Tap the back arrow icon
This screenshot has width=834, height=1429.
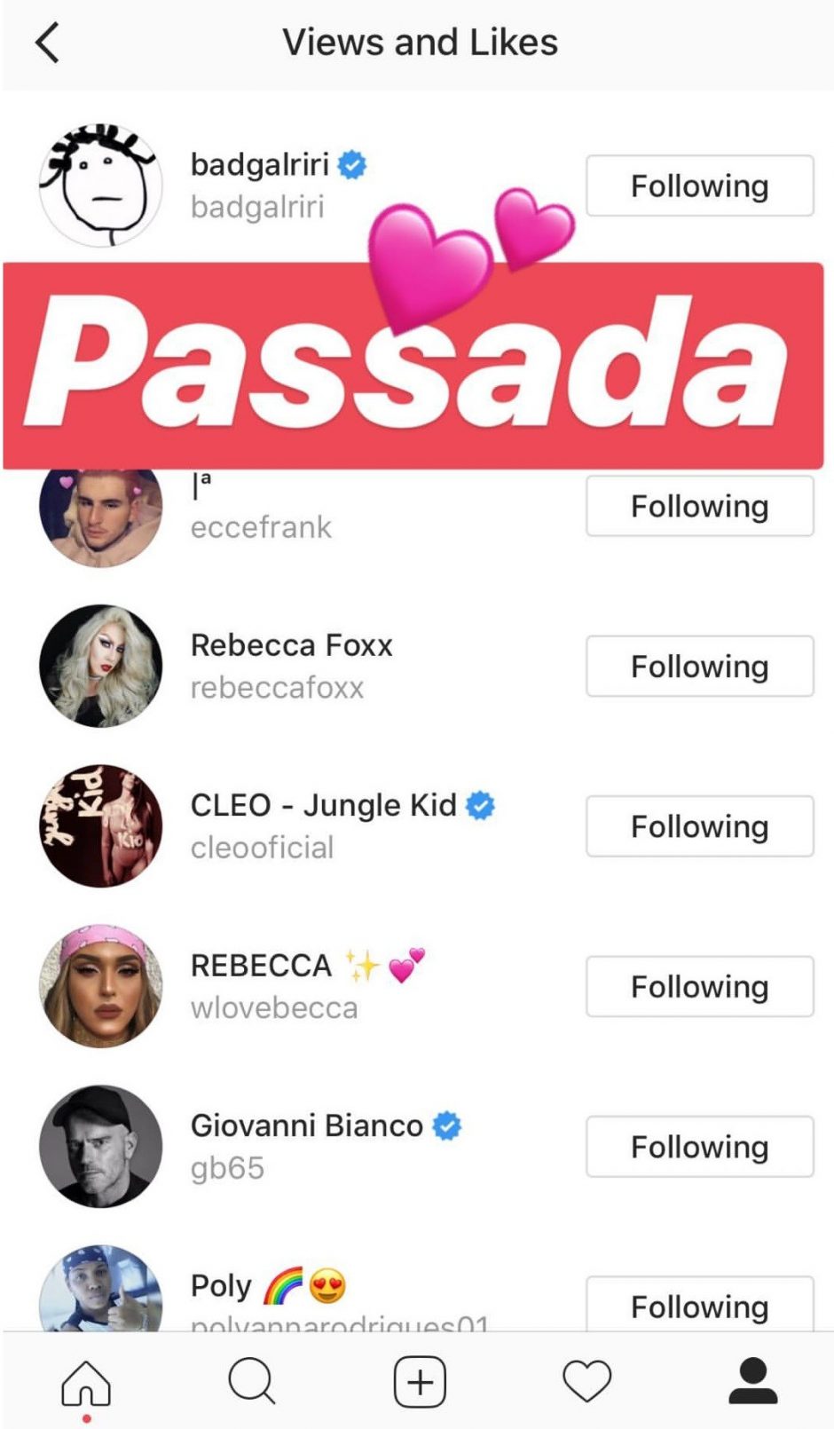(47, 43)
